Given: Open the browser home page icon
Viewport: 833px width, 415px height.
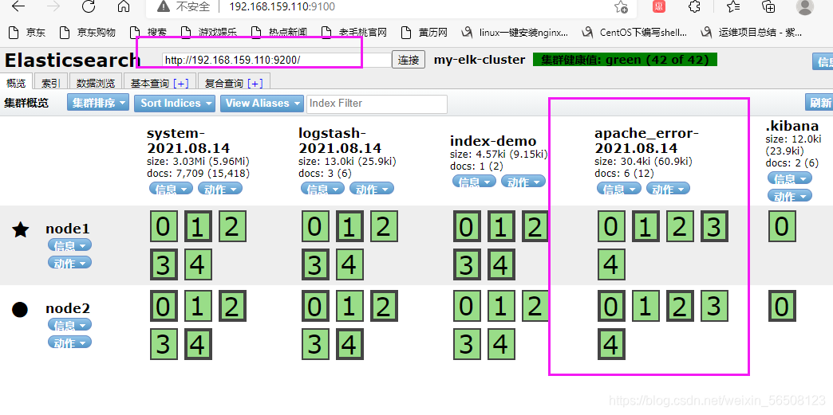Looking at the screenshot, I should [x=123, y=7].
